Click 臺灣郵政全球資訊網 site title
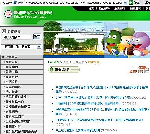 click(33, 13)
